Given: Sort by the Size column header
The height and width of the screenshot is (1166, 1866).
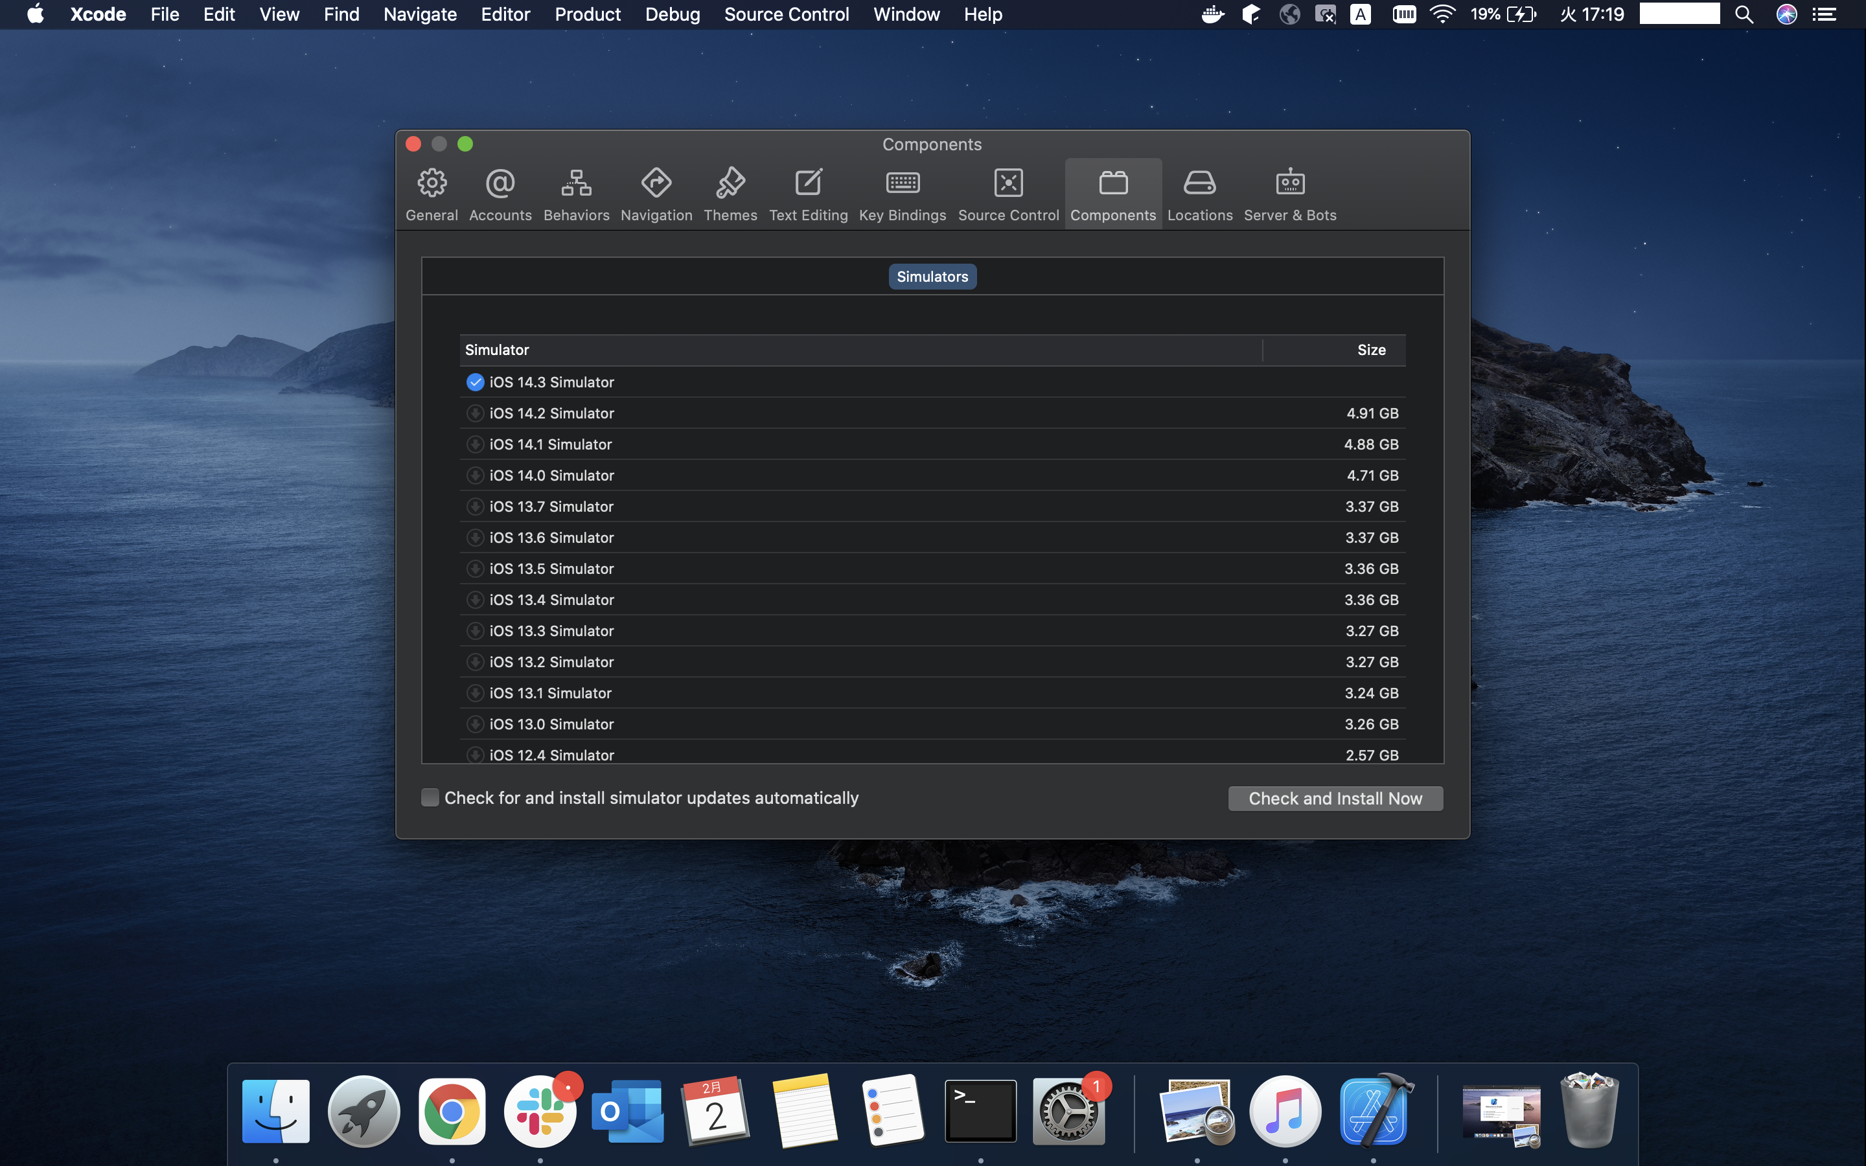Looking at the screenshot, I should (x=1334, y=350).
